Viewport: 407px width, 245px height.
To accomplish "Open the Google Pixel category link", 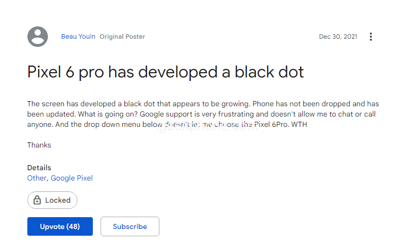I will click(72, 178).
